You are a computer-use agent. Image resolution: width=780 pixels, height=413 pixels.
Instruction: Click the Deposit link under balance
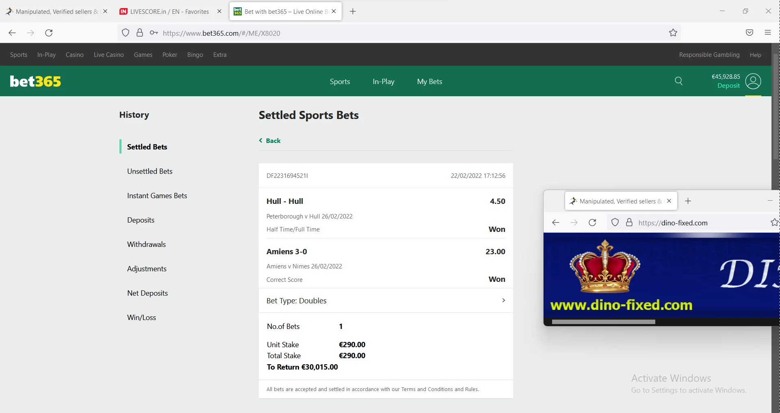point(728,86)
